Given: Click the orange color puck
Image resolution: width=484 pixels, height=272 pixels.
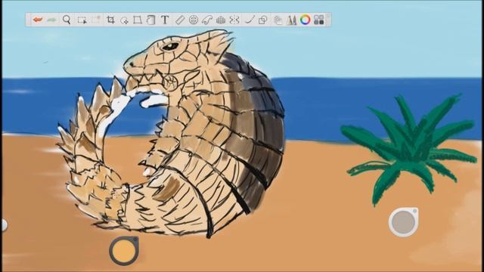Looking at the screenshot, I should coord(124,251).
